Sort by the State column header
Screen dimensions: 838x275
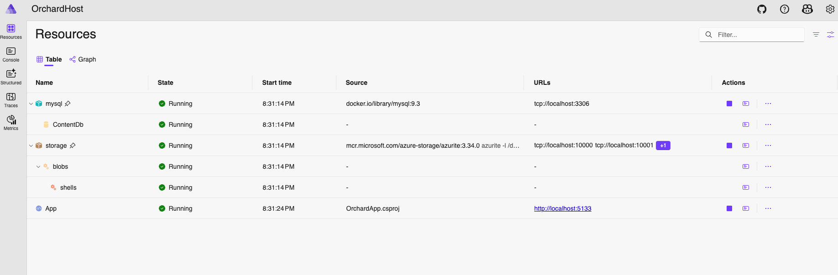[x=165, y=83]
